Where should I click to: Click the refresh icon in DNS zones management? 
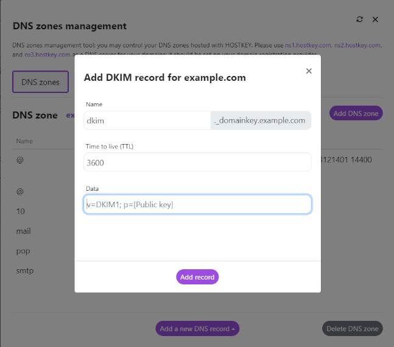(x=360, y=19)
